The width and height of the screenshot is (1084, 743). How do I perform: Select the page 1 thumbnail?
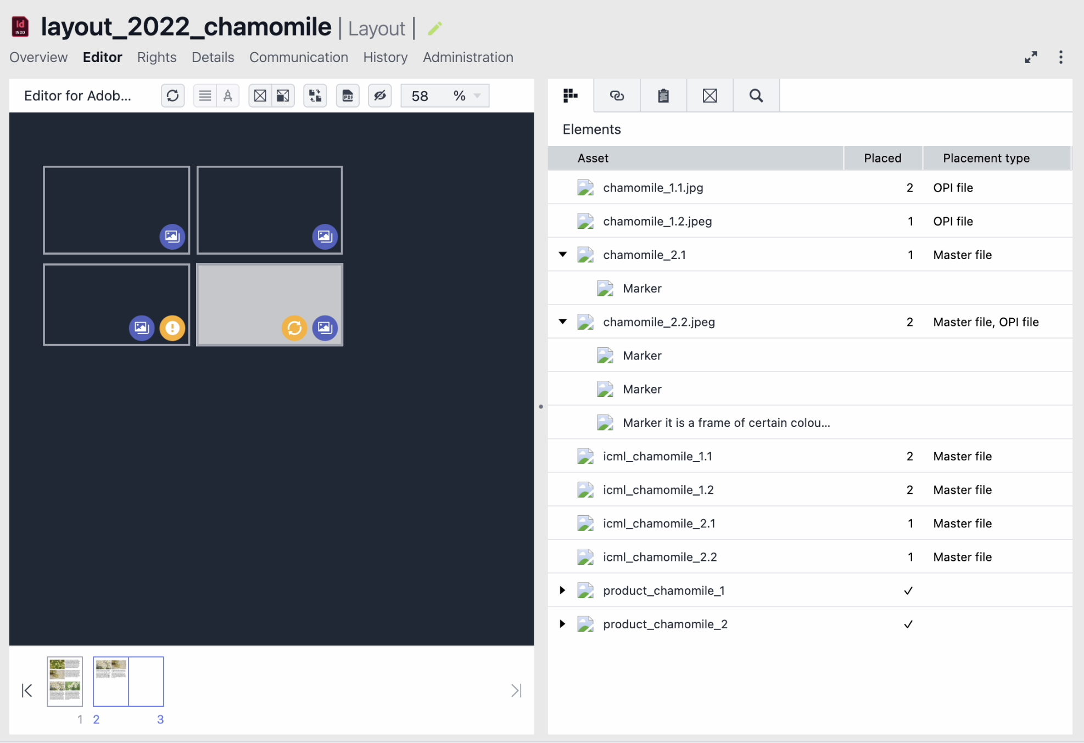[65, 681]
